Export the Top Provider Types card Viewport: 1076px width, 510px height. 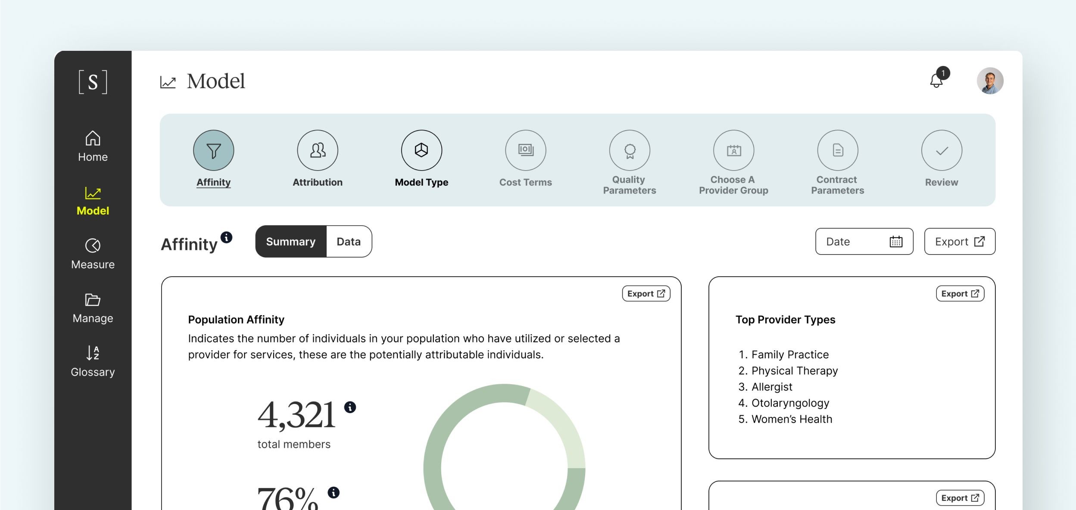[960, 294]
